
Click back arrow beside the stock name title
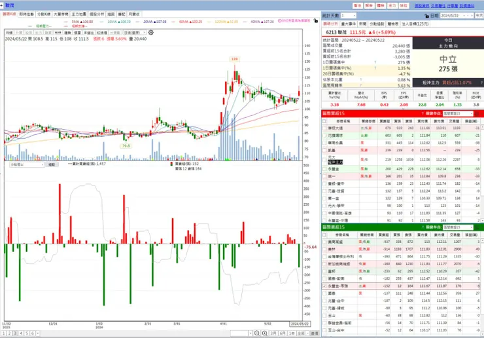coord(2,5)
